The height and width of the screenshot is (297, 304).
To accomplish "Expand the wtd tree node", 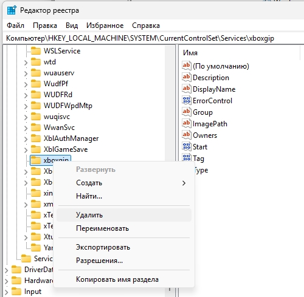I will 26,63.
